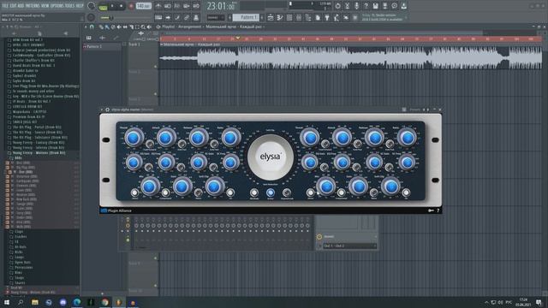Select the playlist Slice tool
This screenshot has width=548, height=308.
tap(131, 27)
